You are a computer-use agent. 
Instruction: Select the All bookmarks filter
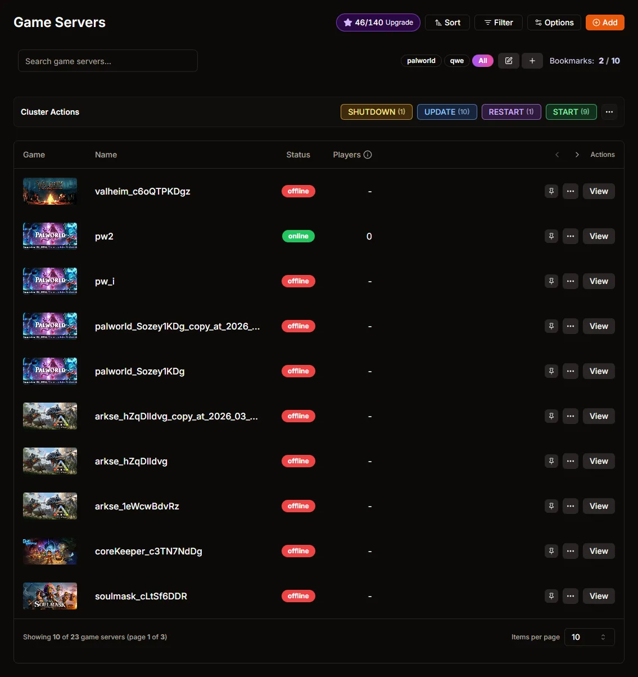tap(482, 60)
